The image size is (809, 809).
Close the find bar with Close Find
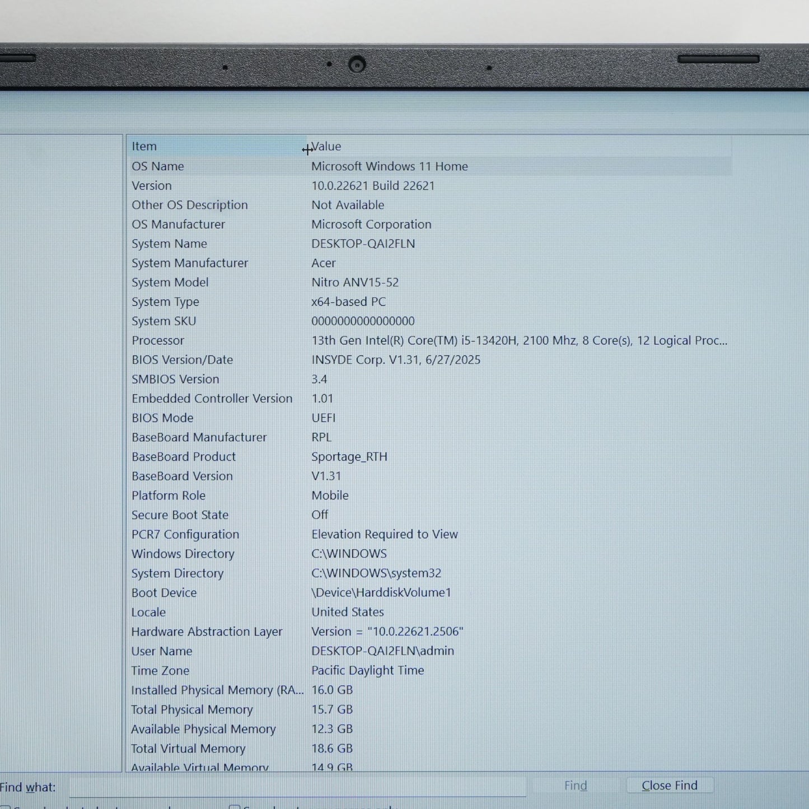(x=670, y=785)
